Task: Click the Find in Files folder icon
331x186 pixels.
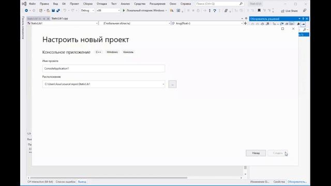Action: pos(172,10)
